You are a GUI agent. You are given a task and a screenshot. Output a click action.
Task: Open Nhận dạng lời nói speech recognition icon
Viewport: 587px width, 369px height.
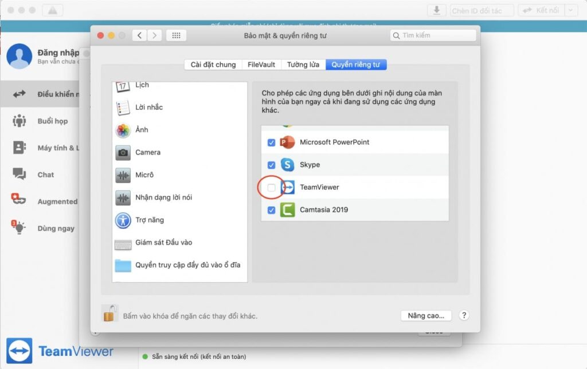tap(124, 197)
